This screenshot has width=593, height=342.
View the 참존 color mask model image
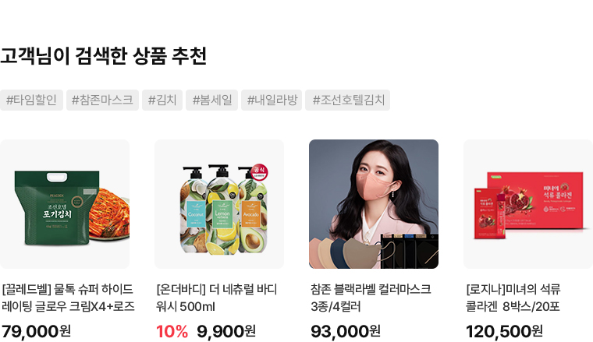374,204
